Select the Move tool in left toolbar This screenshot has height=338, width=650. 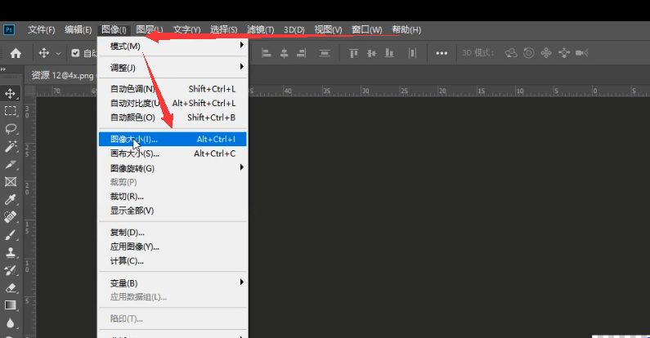(x=11, y=93)
